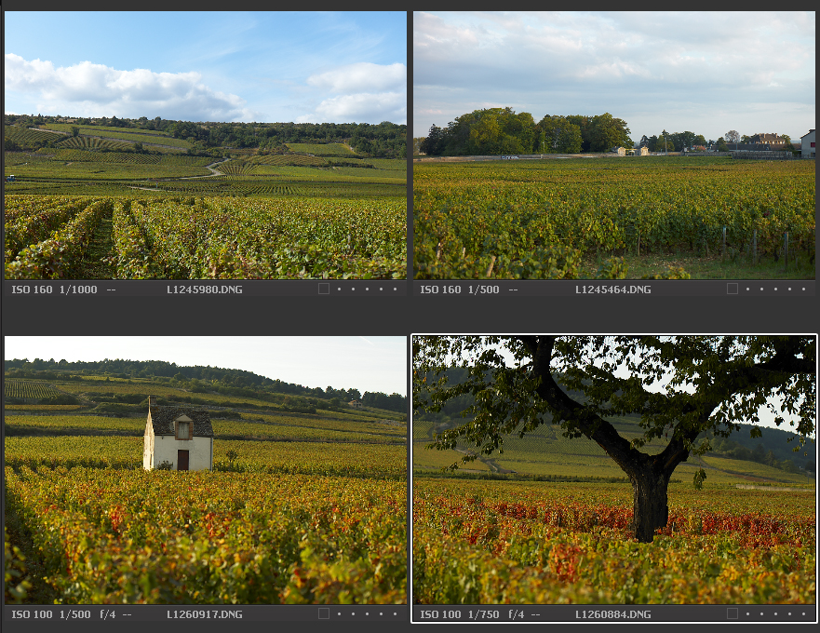
Task: Set three-star rating dot on L1245464.DNG
Action: [775, 290]
